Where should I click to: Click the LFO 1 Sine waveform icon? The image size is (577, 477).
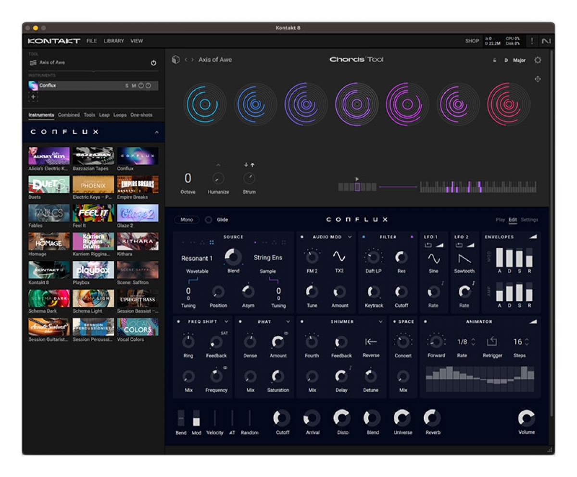tap(434, 258)
